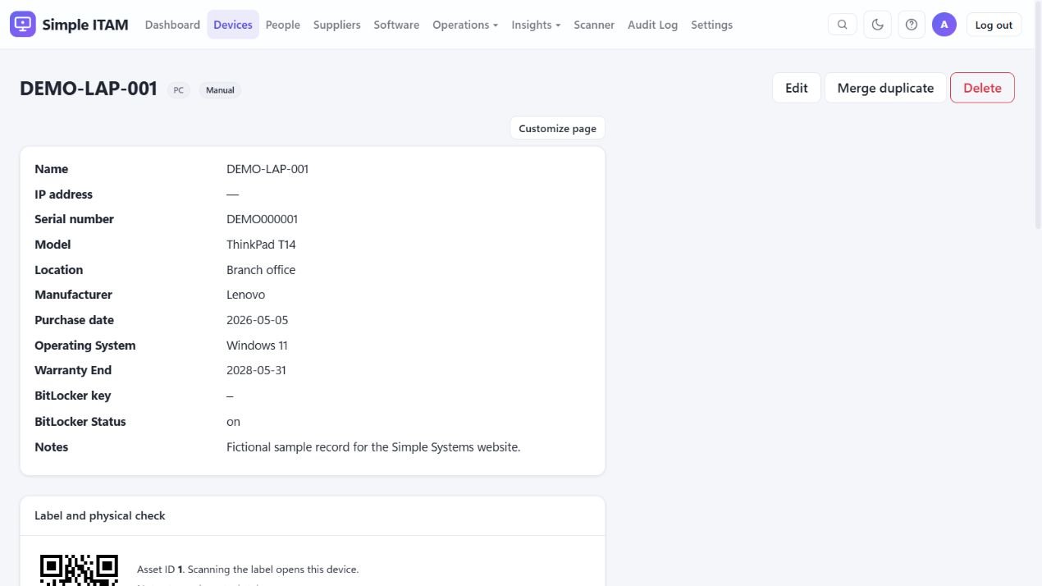The height and width of the screenshot is (586, 1042).
Task: Click the model value ThinkPad T14
Action: [x=261, y=245]
